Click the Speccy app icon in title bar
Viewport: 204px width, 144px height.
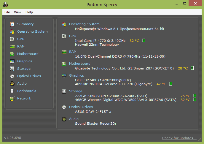coord(5,4)
